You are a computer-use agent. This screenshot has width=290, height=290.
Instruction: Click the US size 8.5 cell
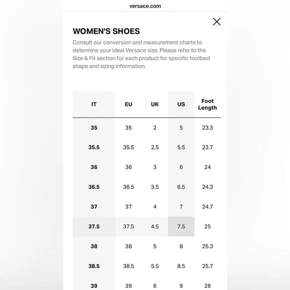(181, 266)
